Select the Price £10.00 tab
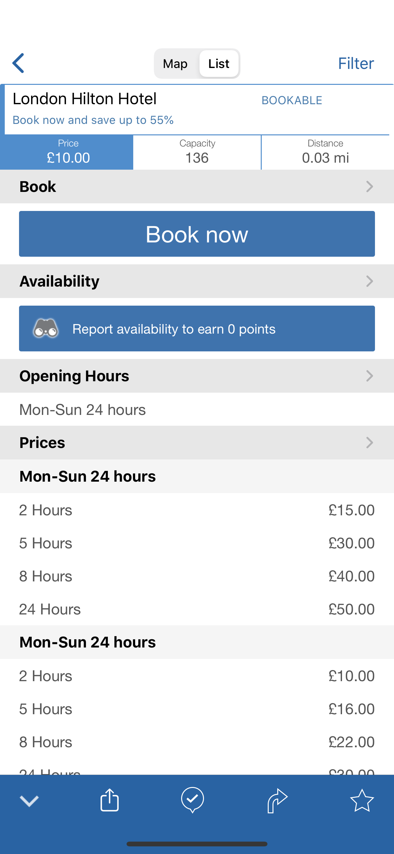Image resolution: width=394 pixels, height=854 pixels. [x=67, y=152]
